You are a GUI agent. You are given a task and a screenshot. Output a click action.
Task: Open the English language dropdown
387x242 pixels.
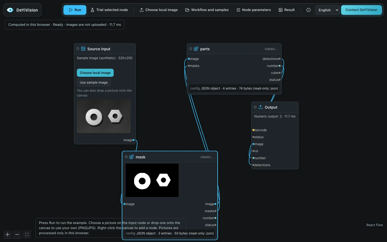point(327,10)
